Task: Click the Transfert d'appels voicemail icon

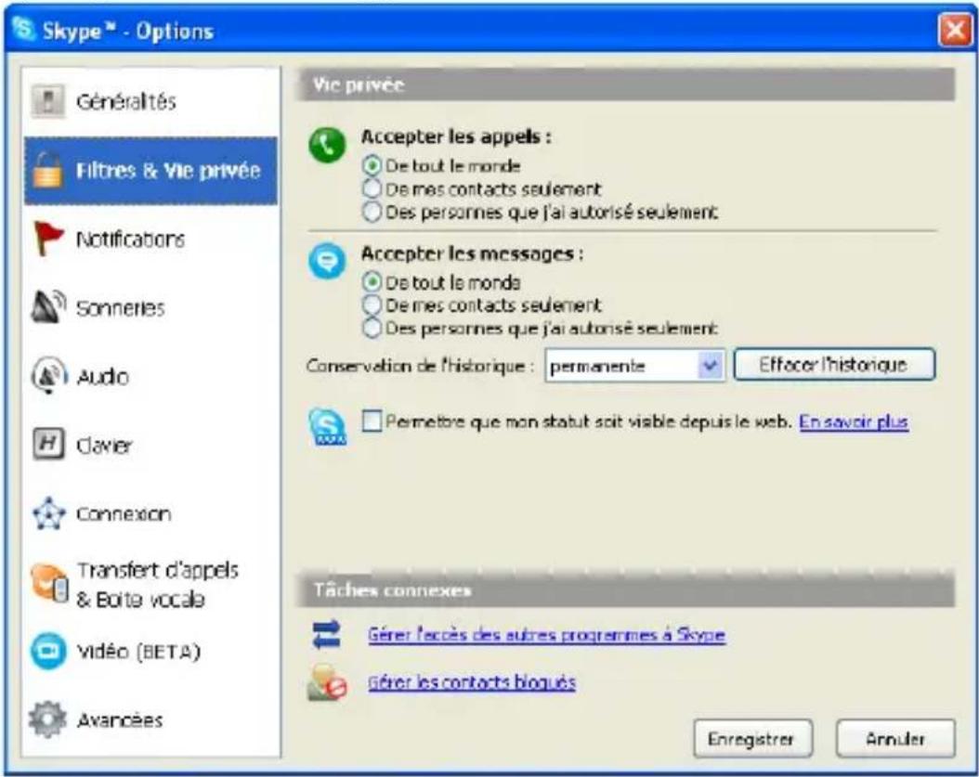Action: 49,583
